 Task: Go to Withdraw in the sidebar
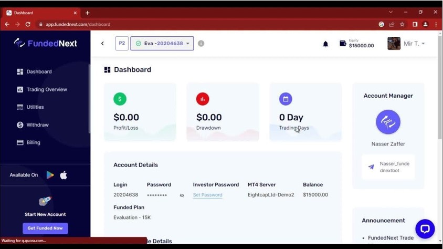click(37, 125)
